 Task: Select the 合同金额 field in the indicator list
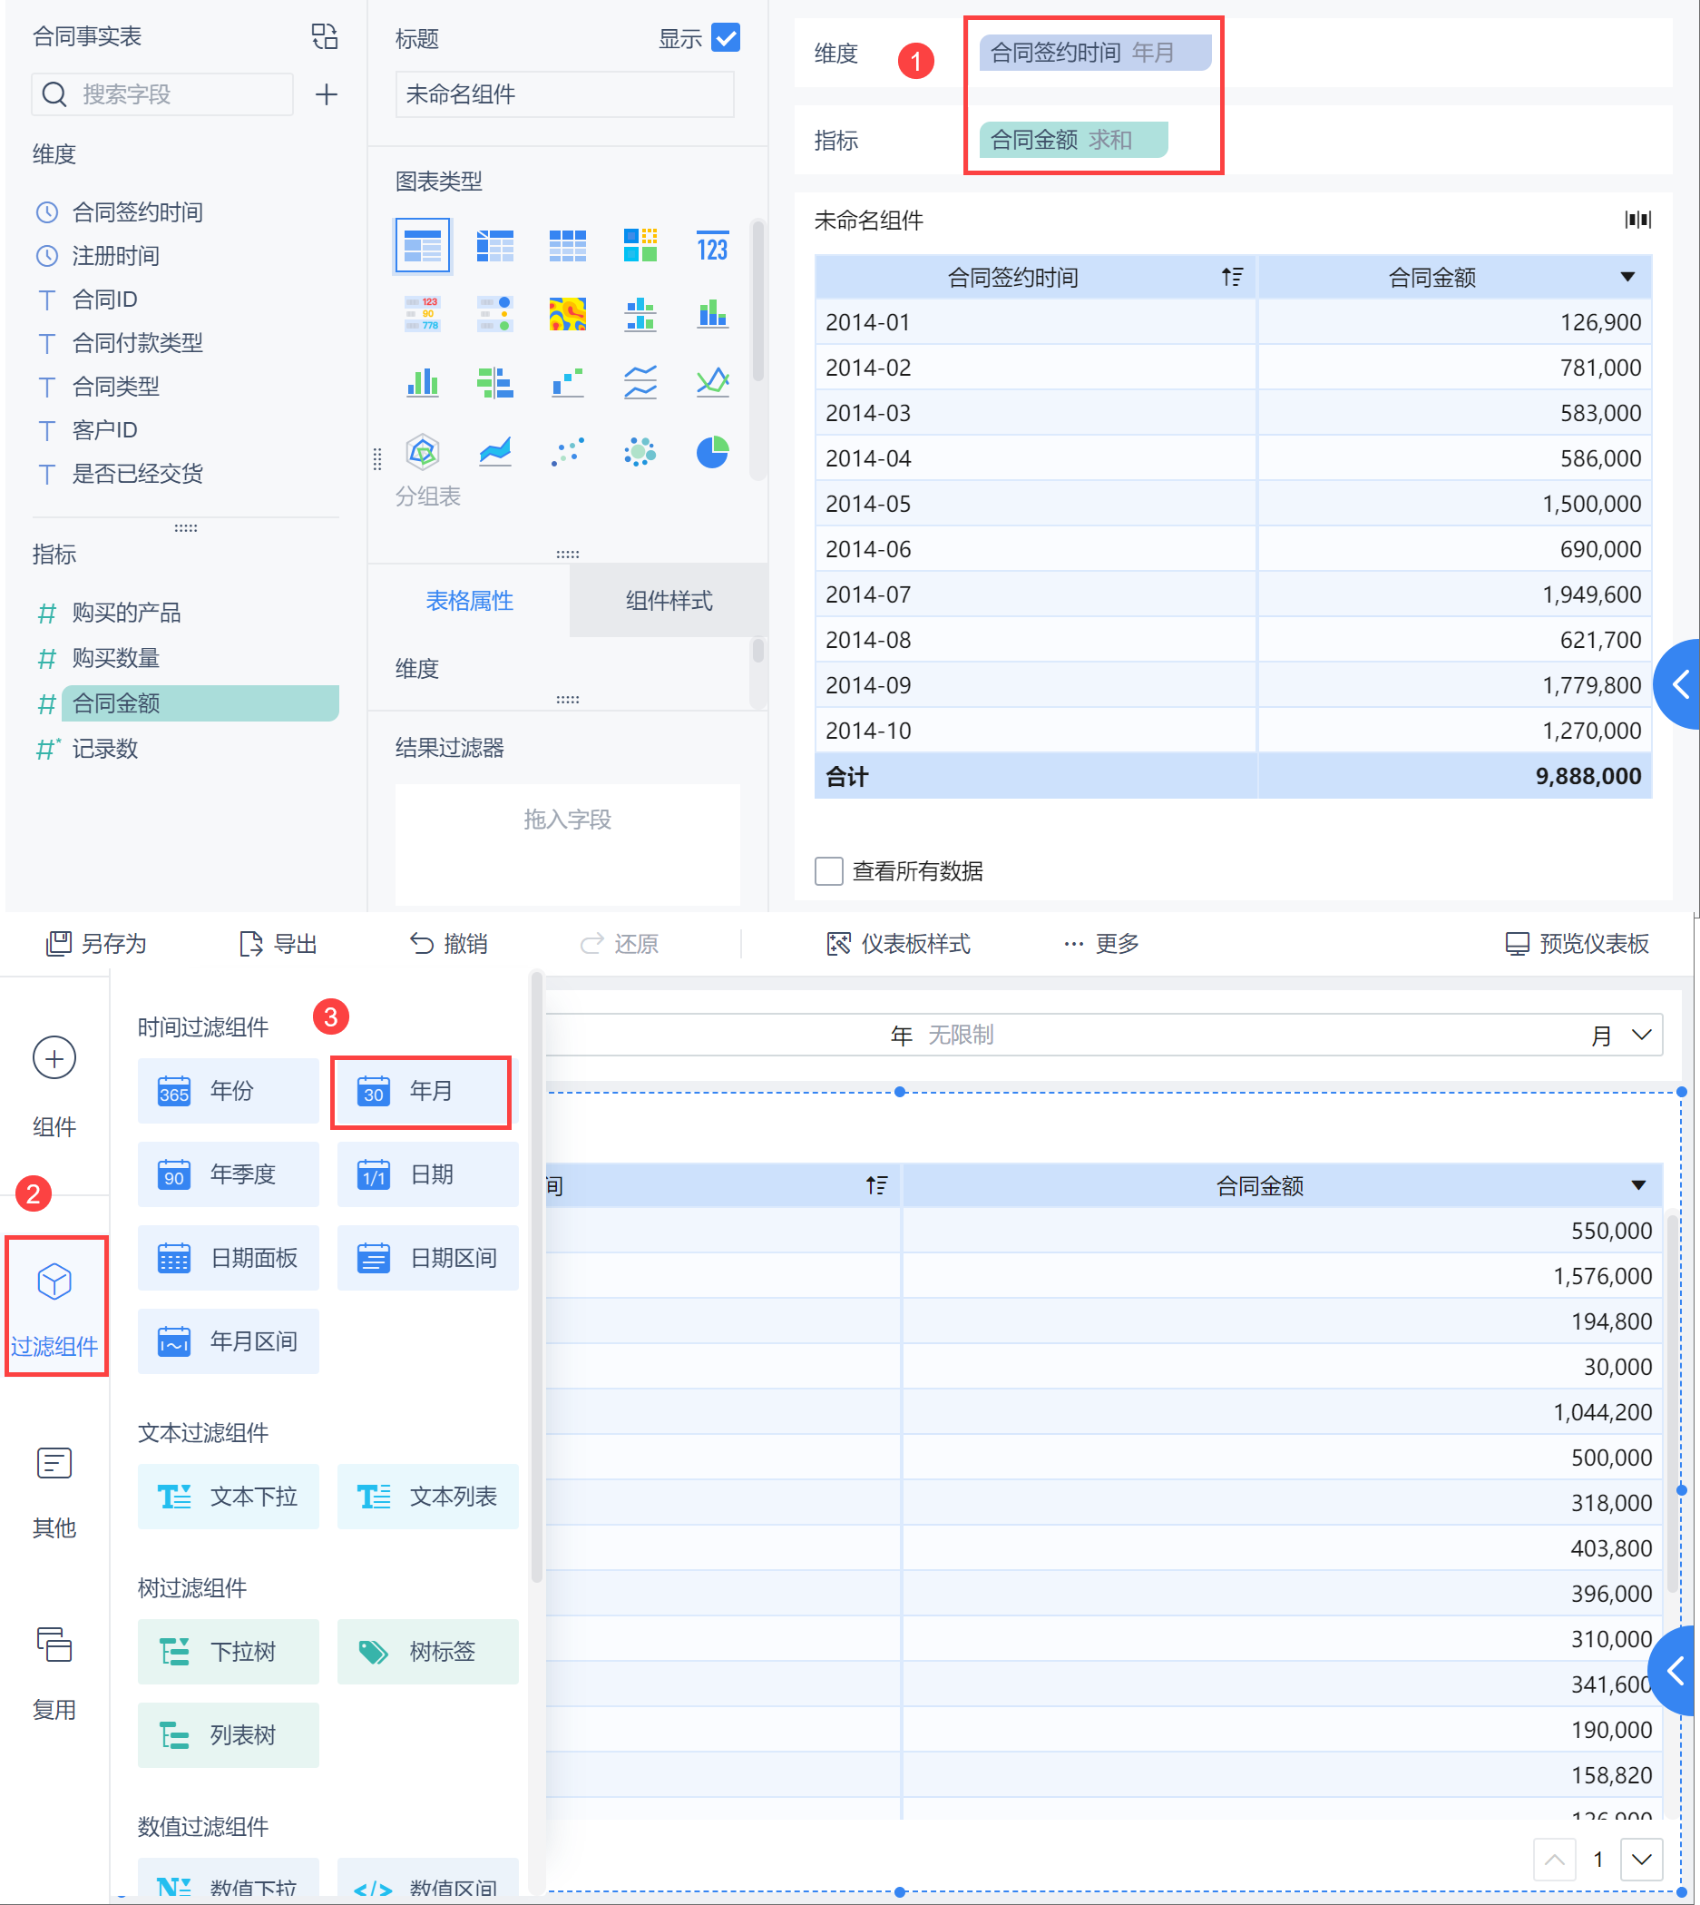[x=200, y=703]
